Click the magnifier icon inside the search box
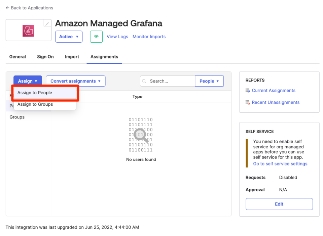 (145, 81)
